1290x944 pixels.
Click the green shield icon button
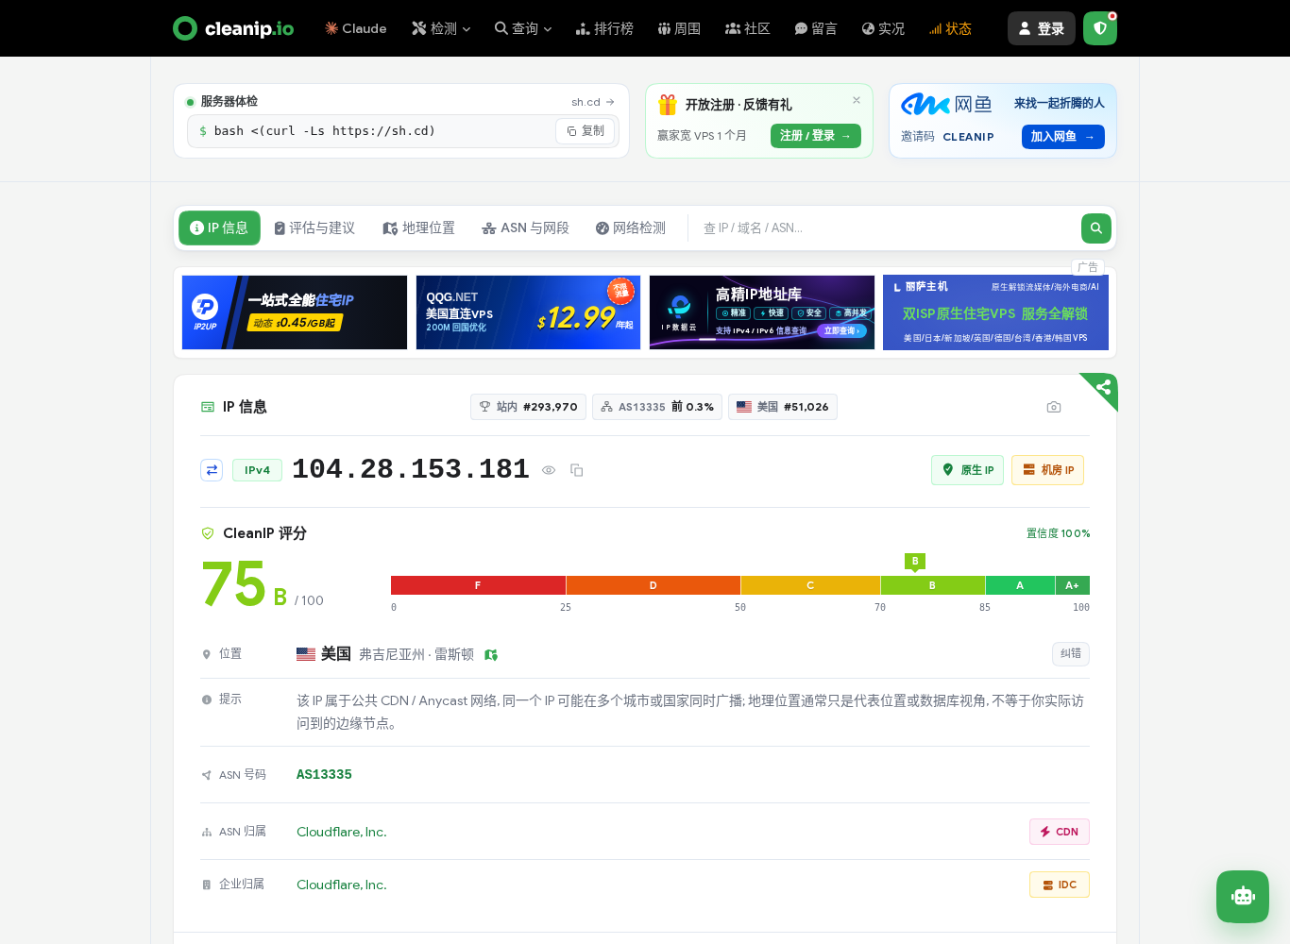point(1100,28)
